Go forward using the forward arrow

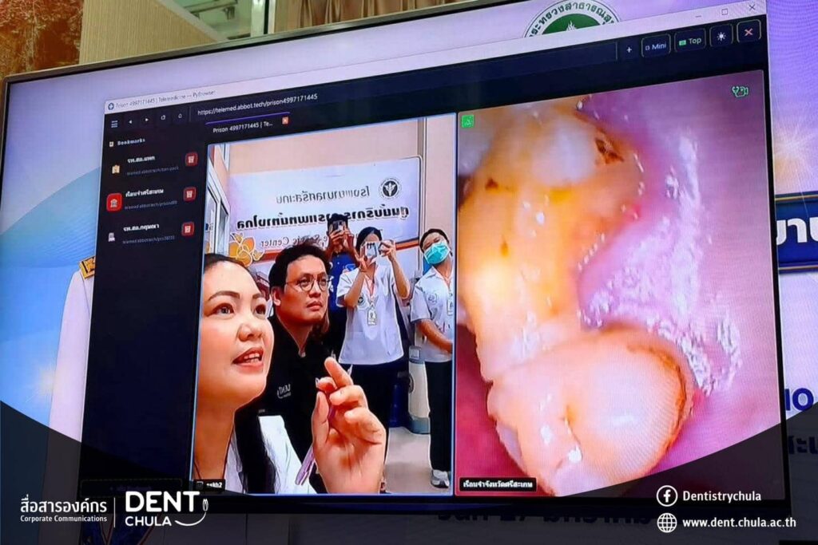click(x=147, y=120)
